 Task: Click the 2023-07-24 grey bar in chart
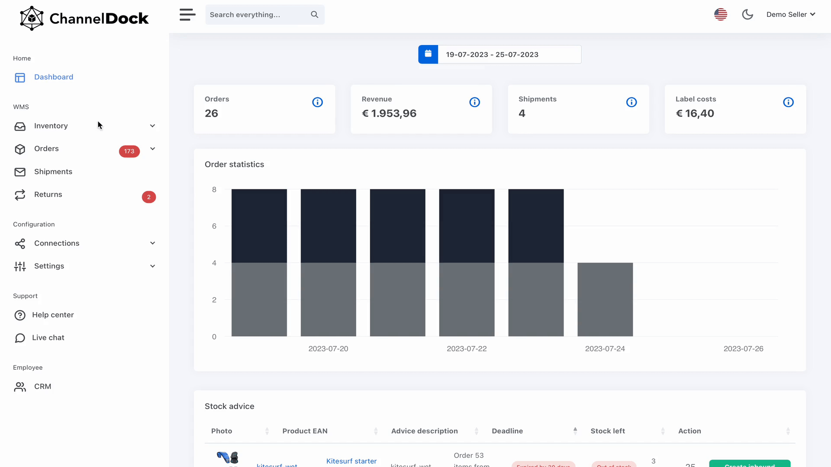click(x=605, y=299)
